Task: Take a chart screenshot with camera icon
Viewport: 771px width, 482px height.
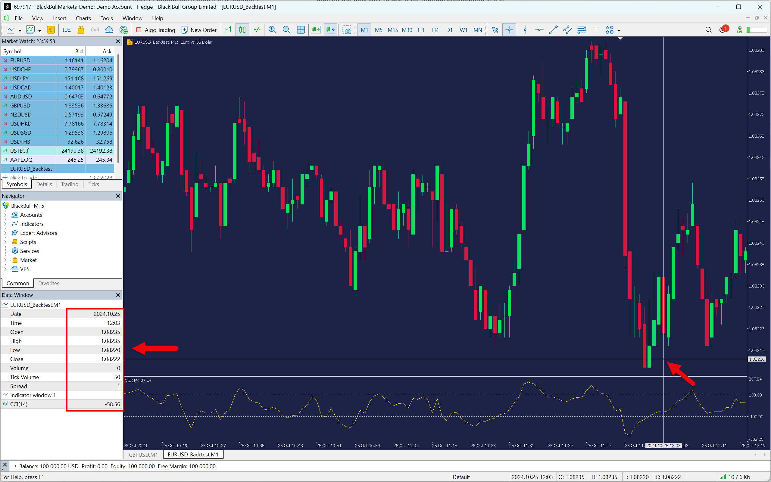Action: [347, 30]
